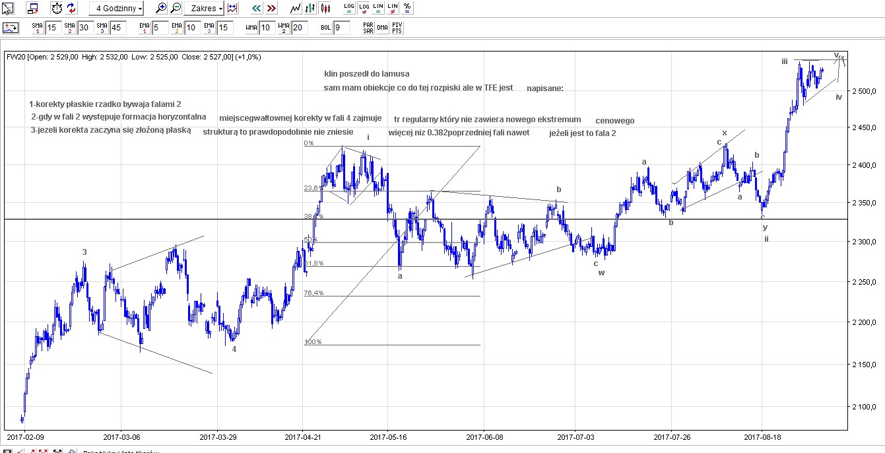Image resolution: width=885 pixels, height=453 pixels.
Task: Open the 4 Godzinny interval dropdown
Action: 117,9
